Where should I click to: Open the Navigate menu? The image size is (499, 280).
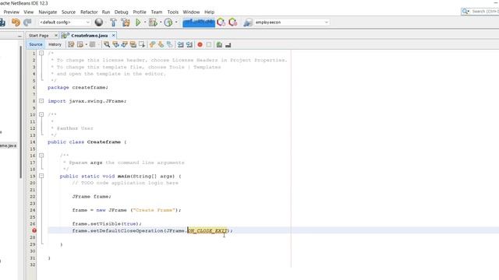point(48,12)
